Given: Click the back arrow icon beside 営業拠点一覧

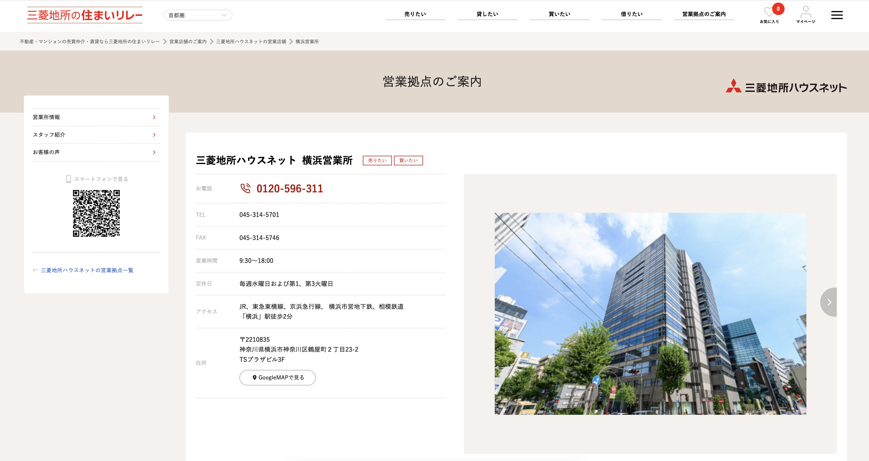Looking at the screenshot, I should 35,270.
